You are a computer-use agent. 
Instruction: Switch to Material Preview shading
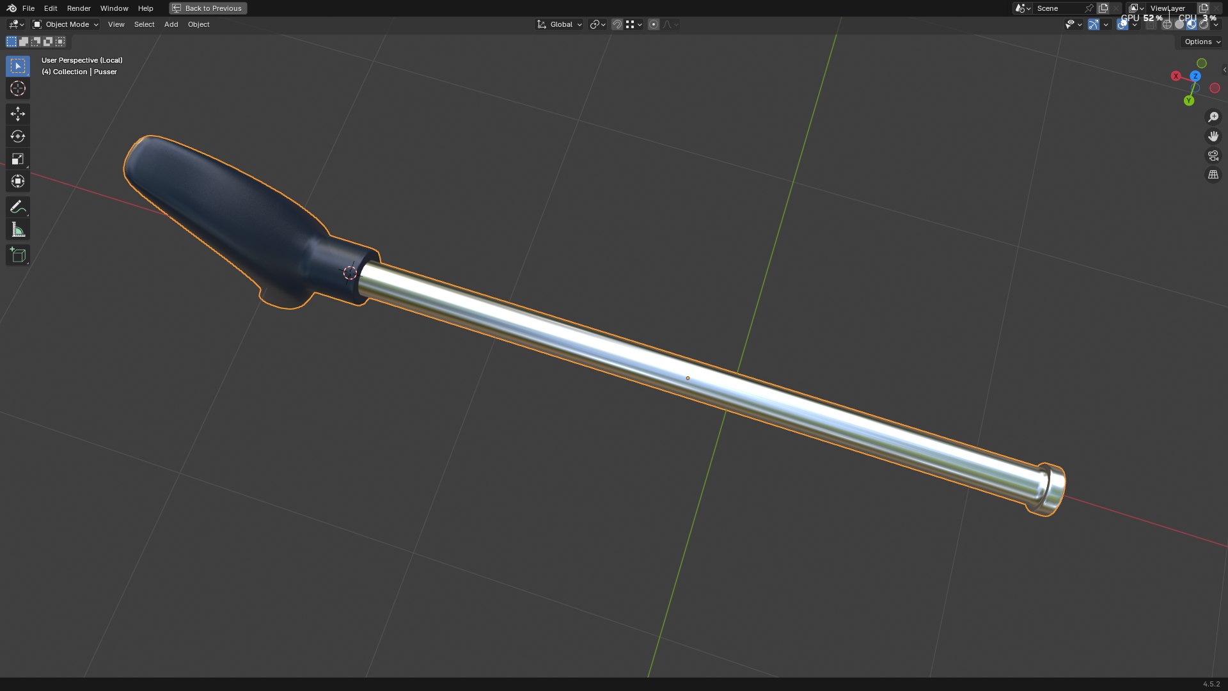1192,24
